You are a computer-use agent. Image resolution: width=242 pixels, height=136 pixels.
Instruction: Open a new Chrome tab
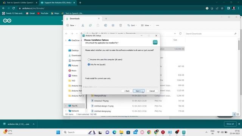coord(80,3)
